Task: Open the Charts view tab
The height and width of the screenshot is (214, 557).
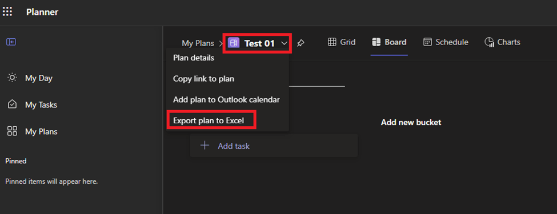Action: click(x=502, y=42)
